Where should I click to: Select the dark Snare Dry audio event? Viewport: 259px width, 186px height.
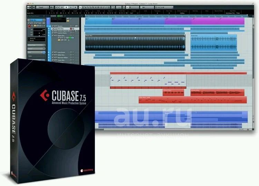tap(135, 42)
